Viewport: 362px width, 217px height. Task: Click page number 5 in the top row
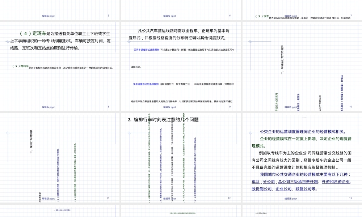pos(109,16)
